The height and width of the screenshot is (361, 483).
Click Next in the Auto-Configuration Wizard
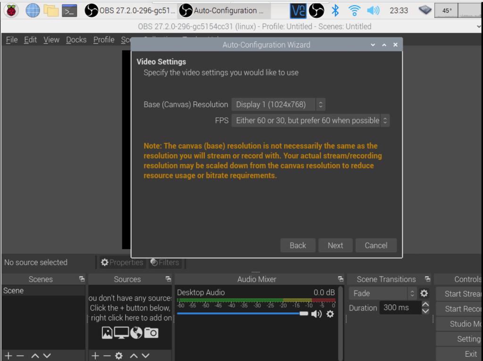[x=335, y=245]
